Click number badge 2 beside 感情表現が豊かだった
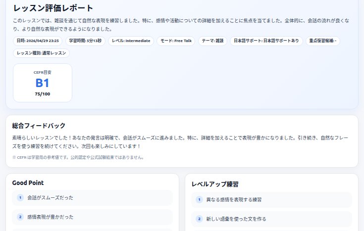This screenshot has width=364, height=231. click(x=20, y=217)
